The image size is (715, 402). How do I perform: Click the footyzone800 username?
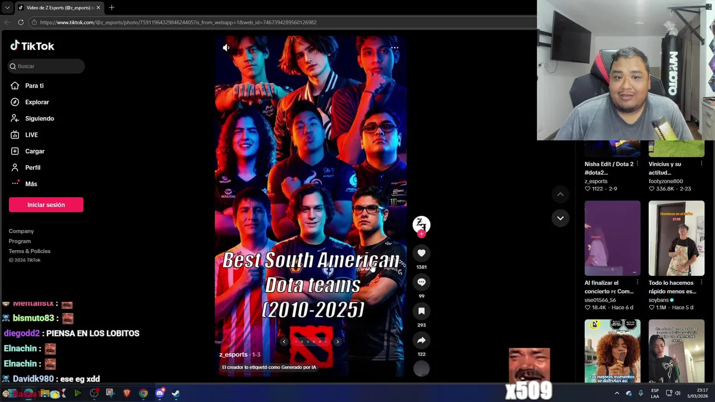666,181
